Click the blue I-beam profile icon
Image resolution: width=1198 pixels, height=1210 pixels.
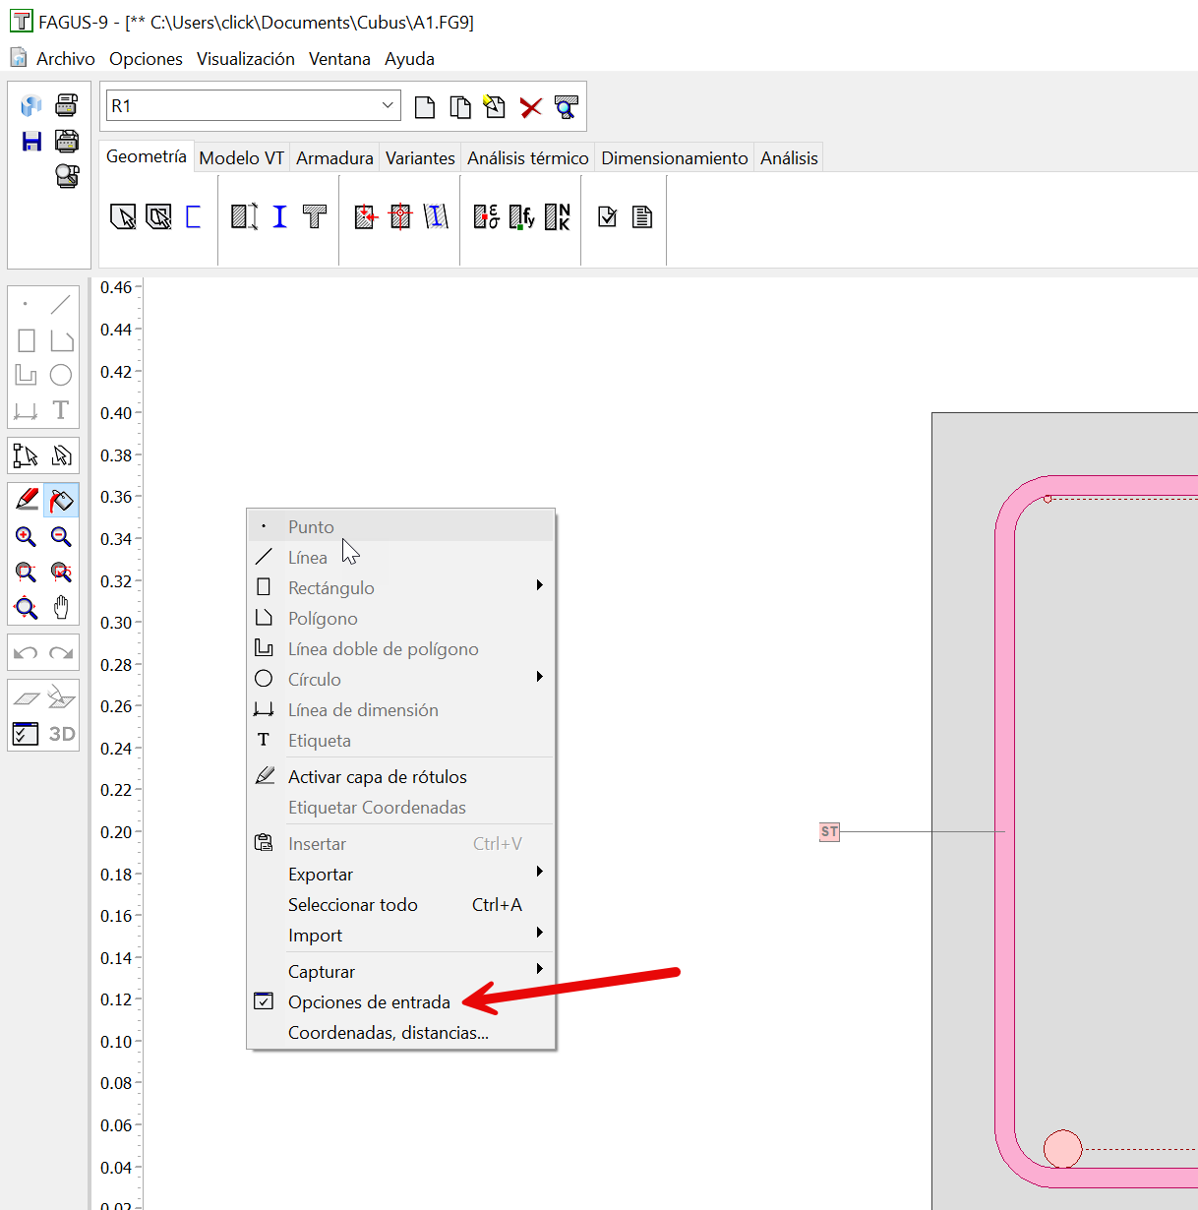(280, 217)
